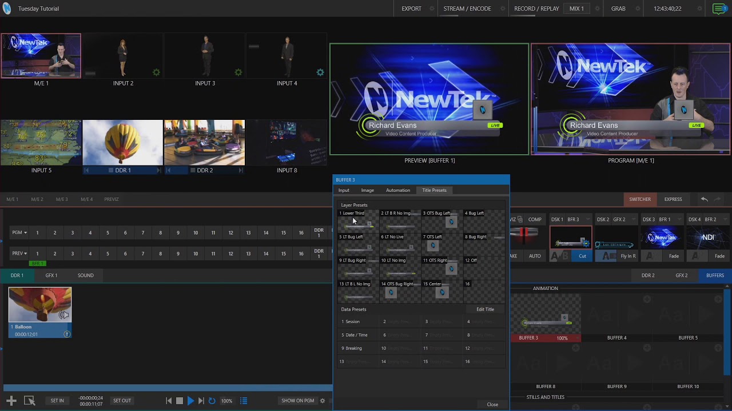The height and width of the screenshot is (411, 732).
Task: Add media with the plus icon
Action: coord(11,401)
